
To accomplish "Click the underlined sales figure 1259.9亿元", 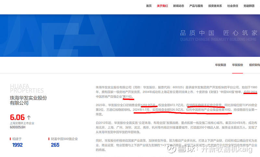I will (x=149, y=105).
